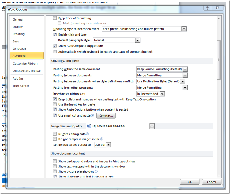Check Discard editing data
230x194 pixels.
pyautogui.click(x=55, y=134)
